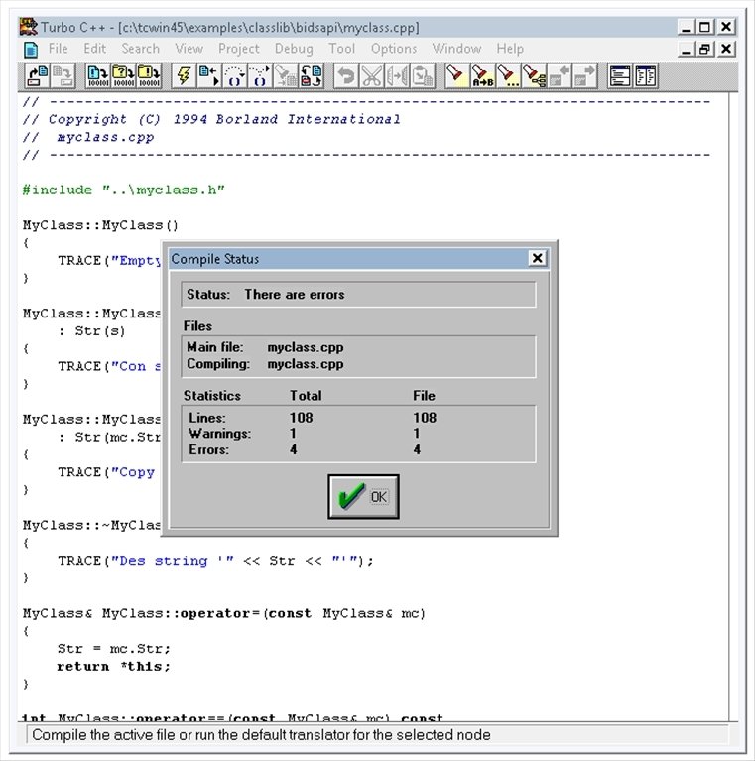Viewport: 755px width, 761px height.
Task: Click the Total warnings value 1
Action: [293, 433]
